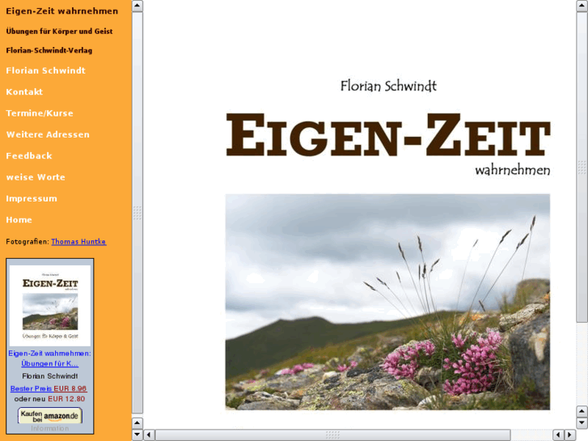This screenshot has width=588, height=441.
Task: Follow the Bester Preis EUR 8.96 link
Action: (49, 388)
